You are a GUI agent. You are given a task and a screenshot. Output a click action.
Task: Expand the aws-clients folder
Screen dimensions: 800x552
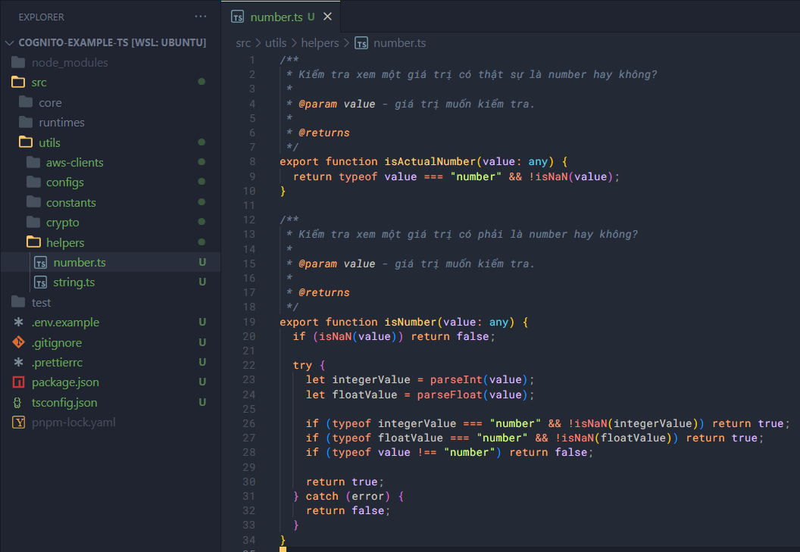[74, 163]
